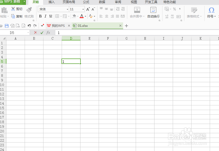Align text to bottom
The image size is (219, 151).
(x=112, y=9)
